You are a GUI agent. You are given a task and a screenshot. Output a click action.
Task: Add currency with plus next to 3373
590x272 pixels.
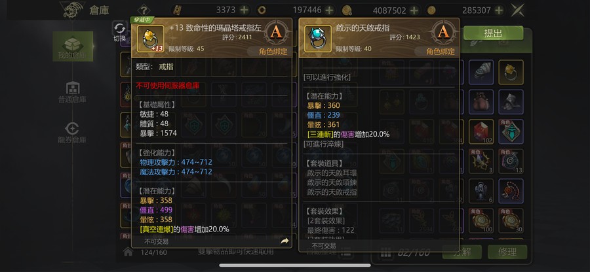click(244, 10)
